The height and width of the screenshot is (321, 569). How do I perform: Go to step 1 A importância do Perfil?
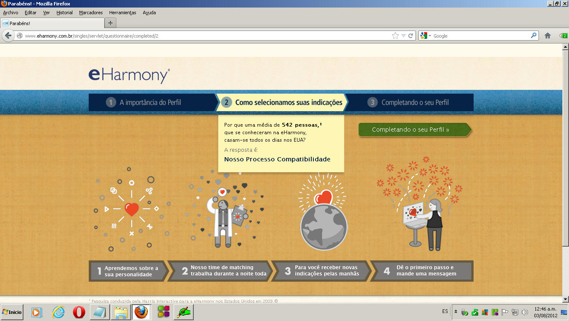[152, 102]
